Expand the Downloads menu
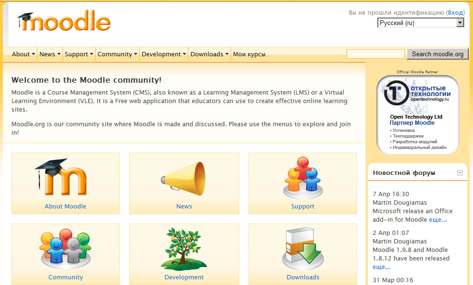The width and height of the screenshot is (473, 285). tap(209, 54)
